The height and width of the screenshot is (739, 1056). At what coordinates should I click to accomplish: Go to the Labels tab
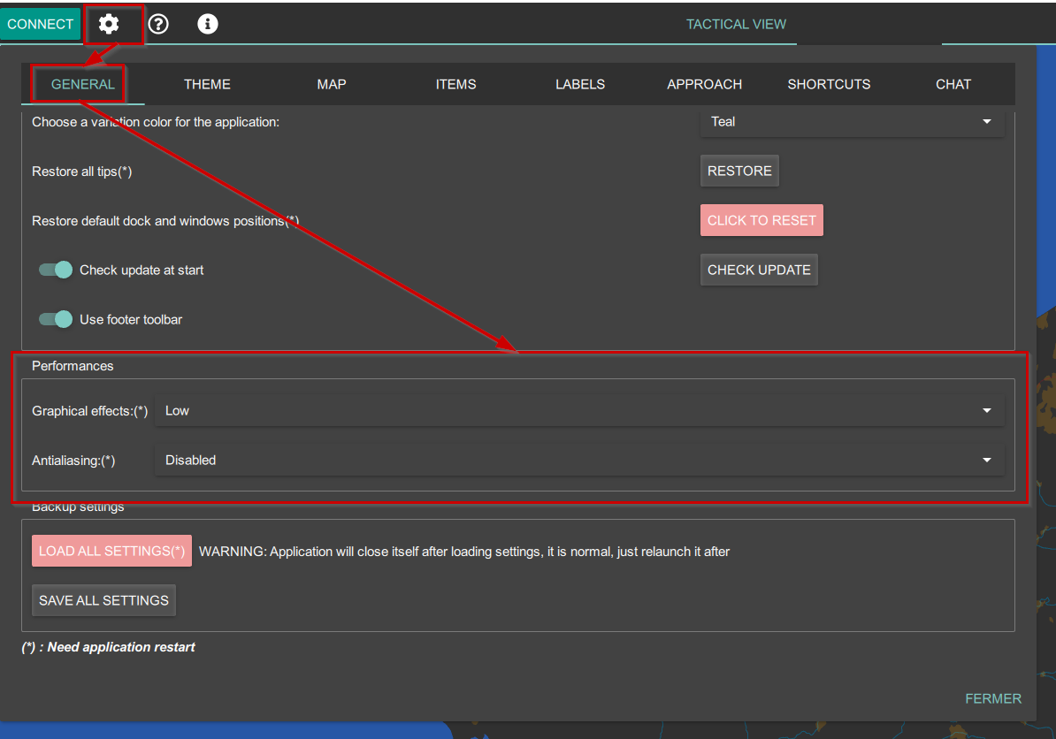tap(580, 84)
